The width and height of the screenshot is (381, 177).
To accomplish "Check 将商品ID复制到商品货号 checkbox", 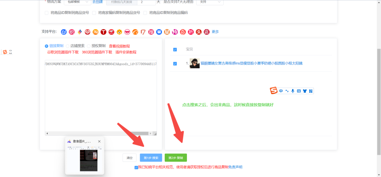I will pos(47,13).
